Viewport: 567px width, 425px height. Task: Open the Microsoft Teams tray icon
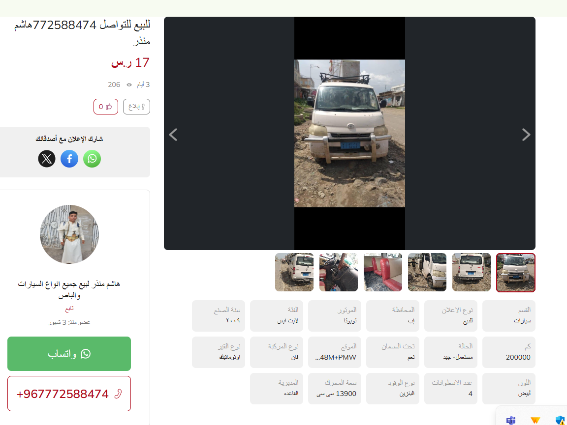pos(511,420)
